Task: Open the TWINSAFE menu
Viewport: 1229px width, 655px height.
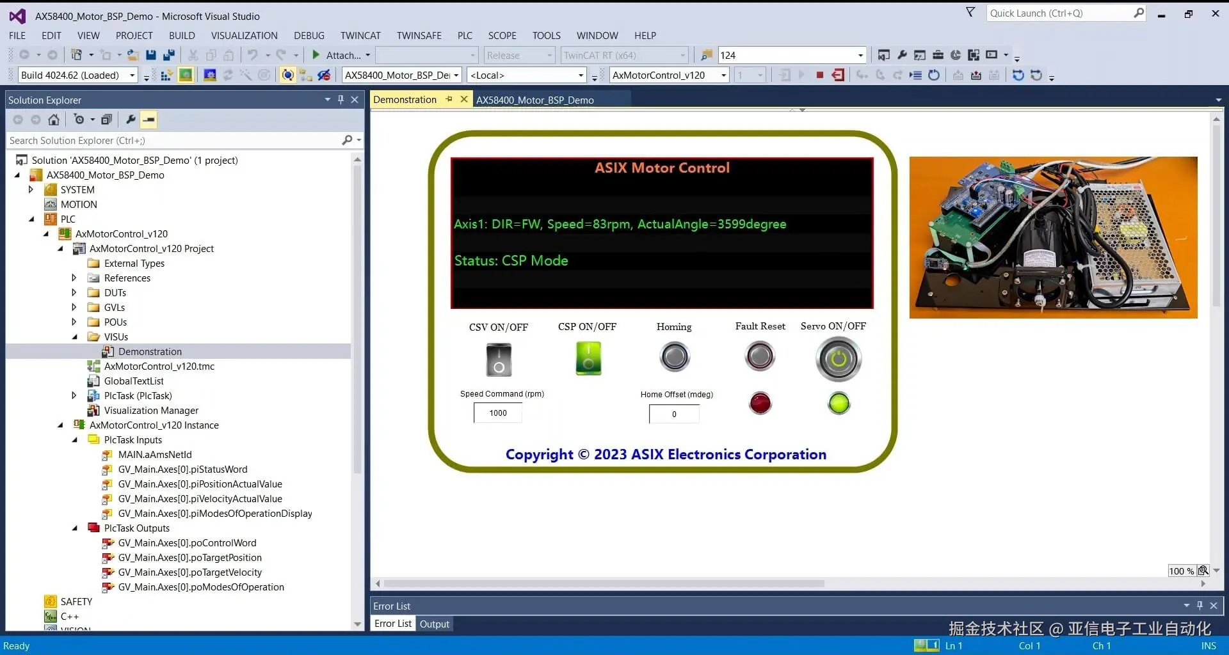Action: click(x=419, y=35)
